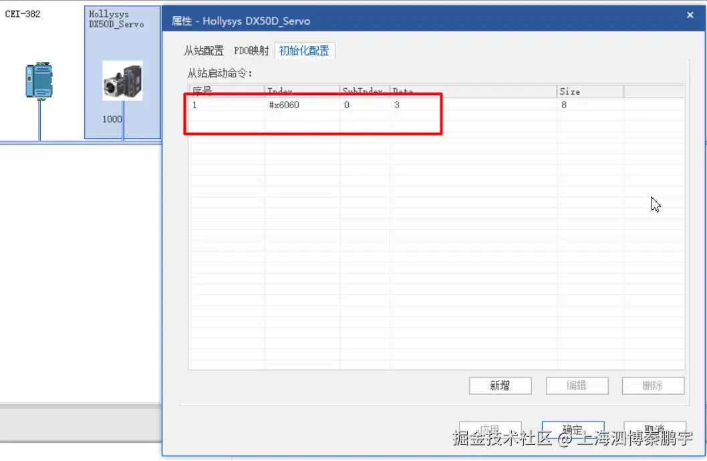The image size is (707, 461).
Task: Click the 编辑 button
Action: (x=577, y=386)
